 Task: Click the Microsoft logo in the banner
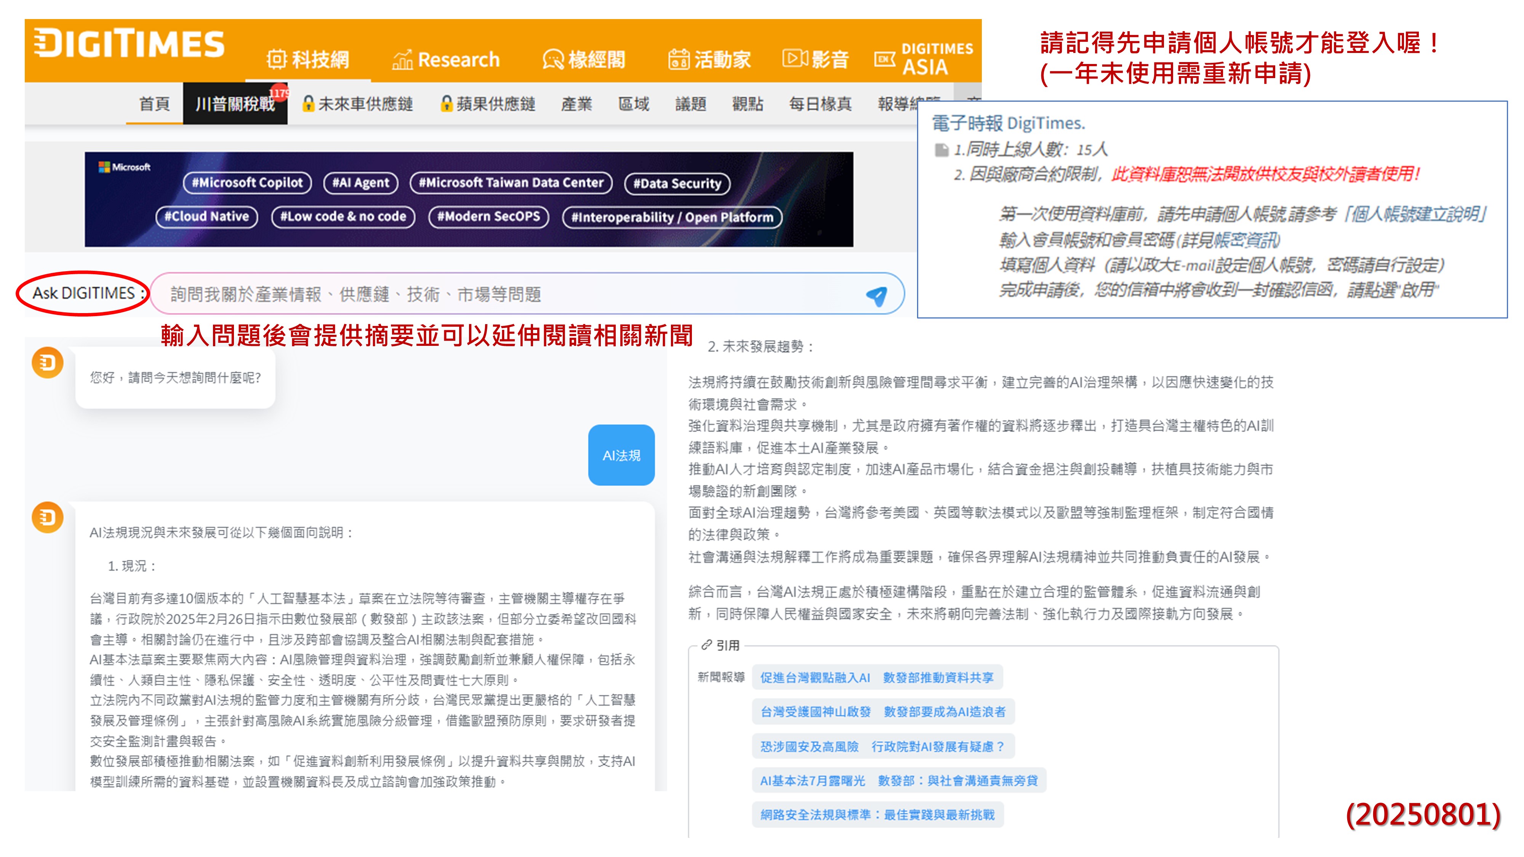coord(124,167)
